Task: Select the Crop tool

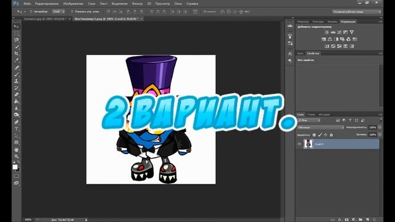Action: tap(17, 54)
